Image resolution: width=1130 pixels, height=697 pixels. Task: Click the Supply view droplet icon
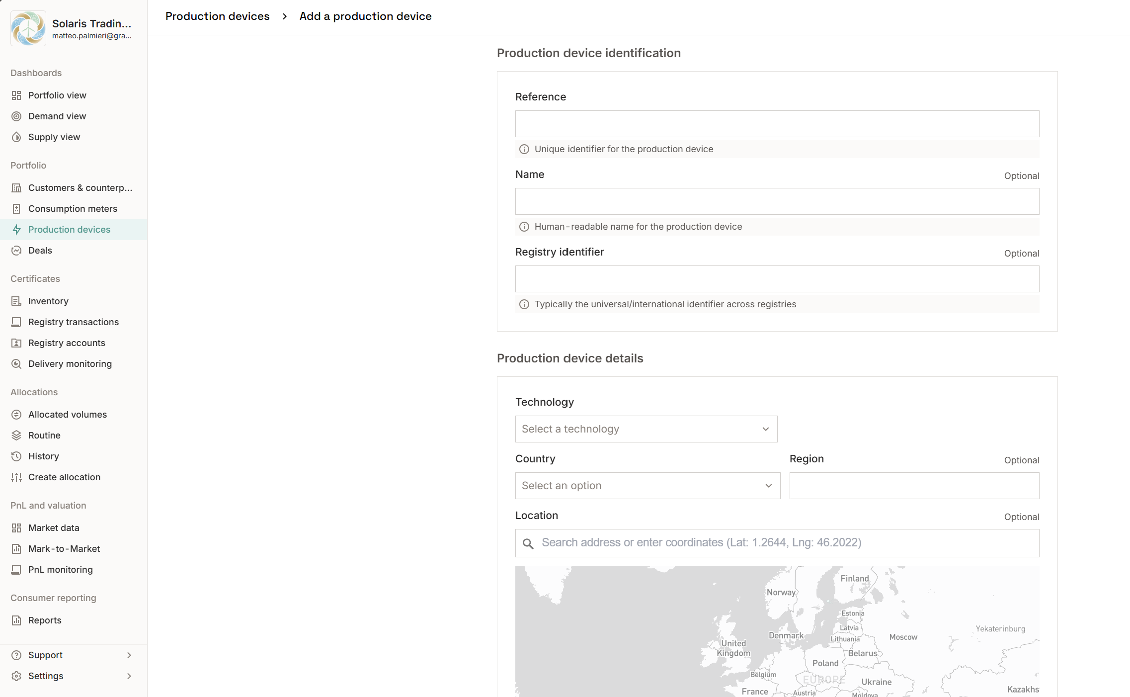click(16, 137)
